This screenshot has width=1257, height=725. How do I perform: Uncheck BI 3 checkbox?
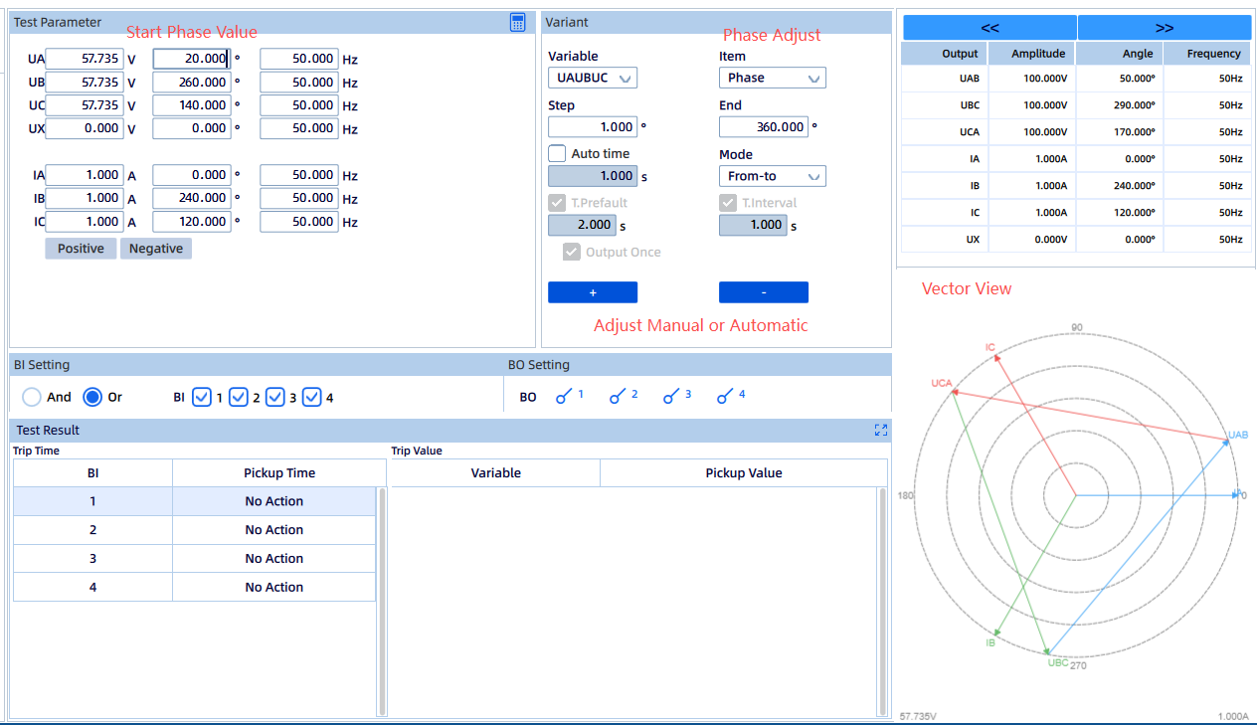point(275,397)
